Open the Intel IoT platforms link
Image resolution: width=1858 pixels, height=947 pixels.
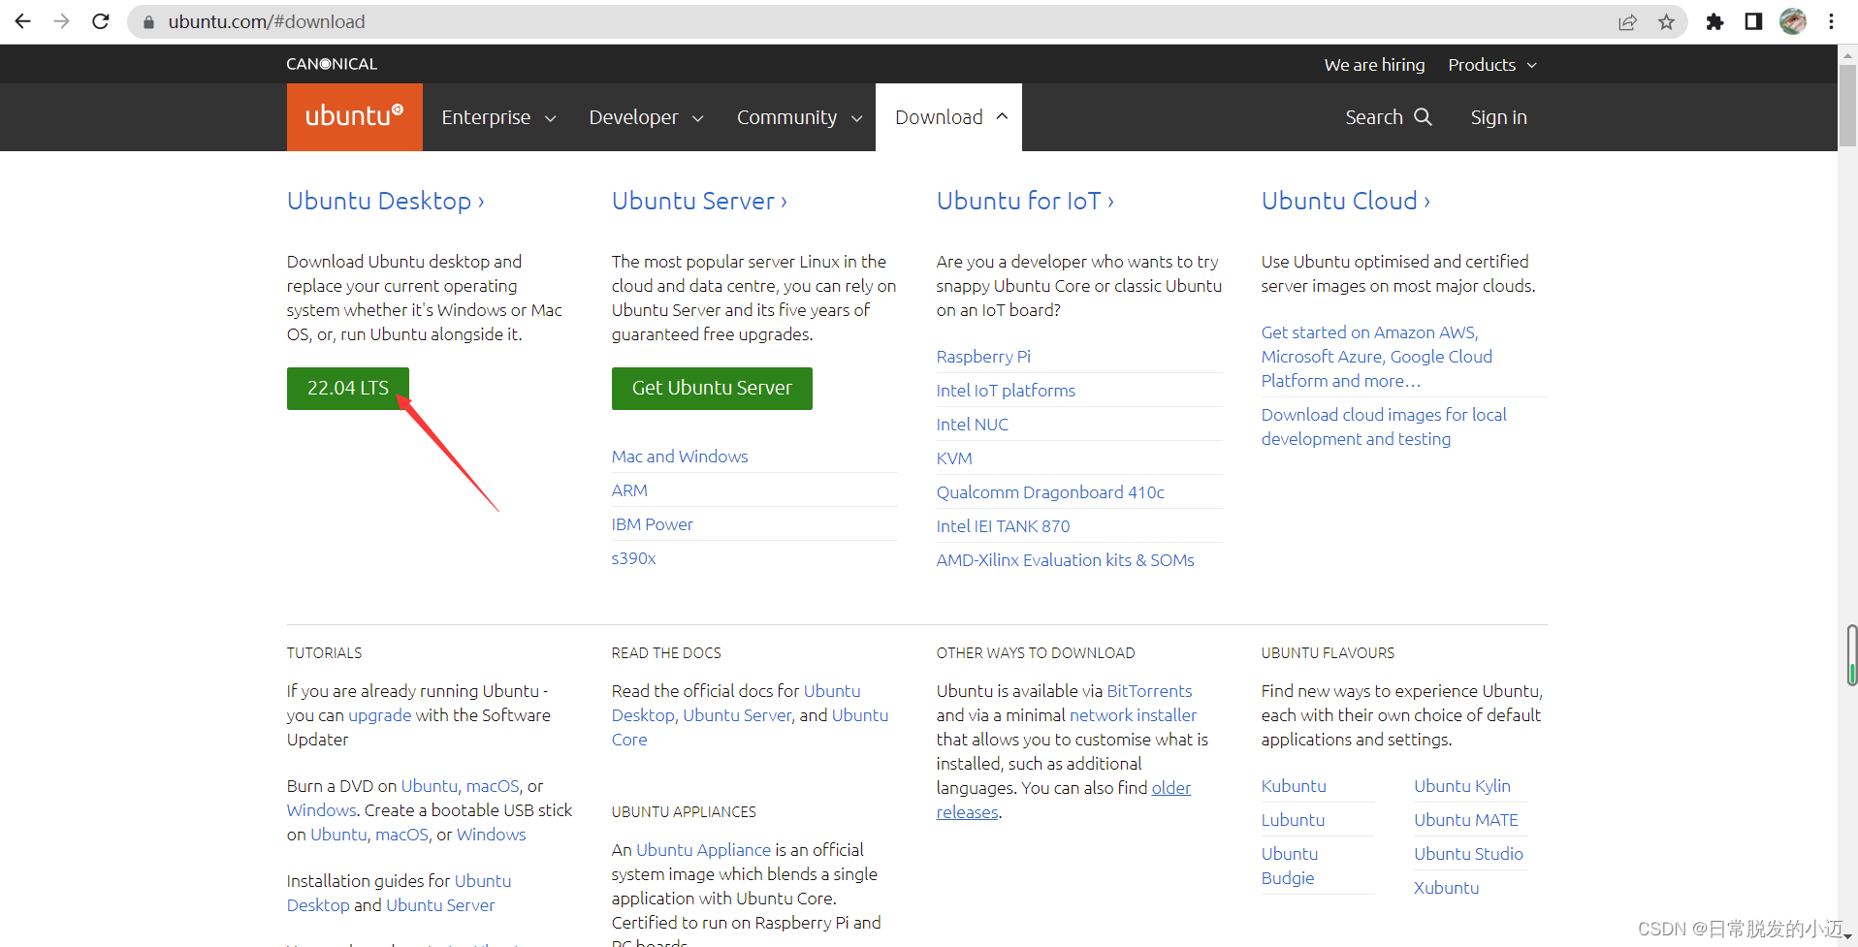pyautogui.click(x=1006, y=391)
